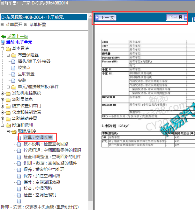Click the 驾驶辅助装置 folder icon

[8, 119]
